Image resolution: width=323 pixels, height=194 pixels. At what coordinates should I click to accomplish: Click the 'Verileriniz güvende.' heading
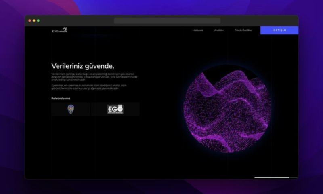click(83, 66)
